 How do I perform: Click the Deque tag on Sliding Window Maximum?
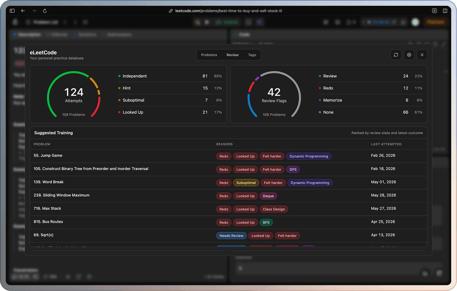pos(268,196)
